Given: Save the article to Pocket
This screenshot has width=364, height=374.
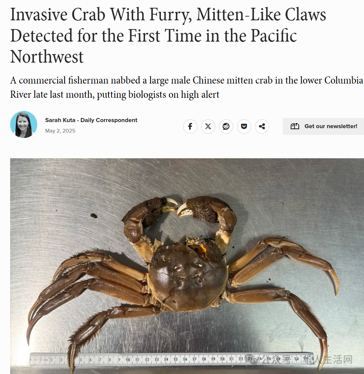Looking at the screenshot, I should (244, 126).
